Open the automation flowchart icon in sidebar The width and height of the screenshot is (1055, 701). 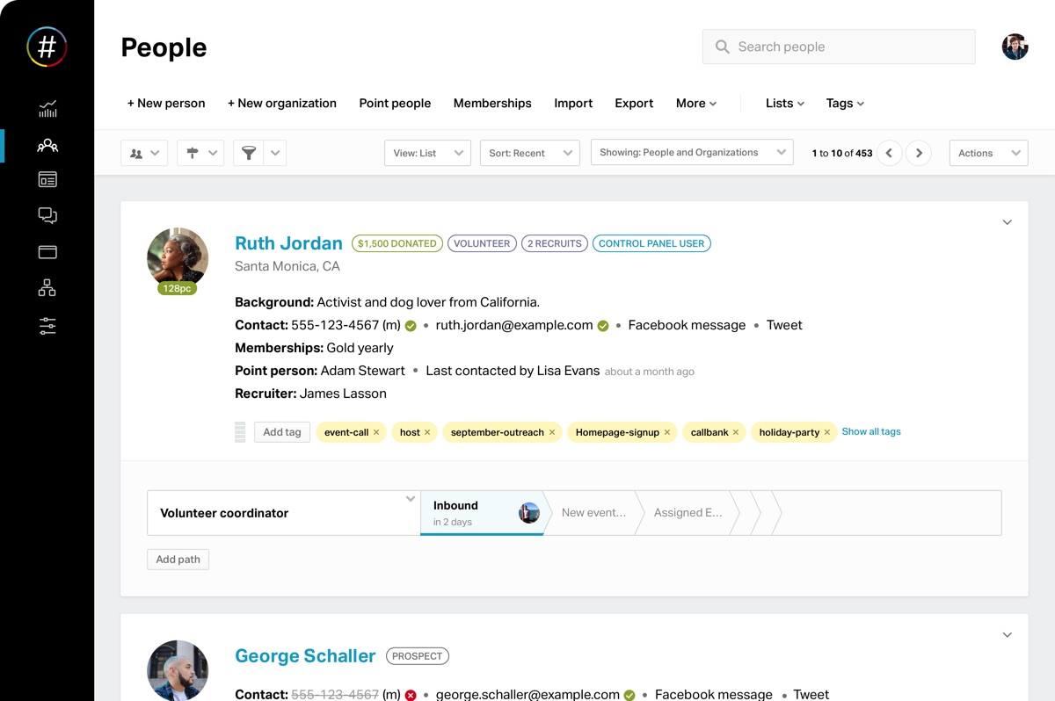(47, 287)
